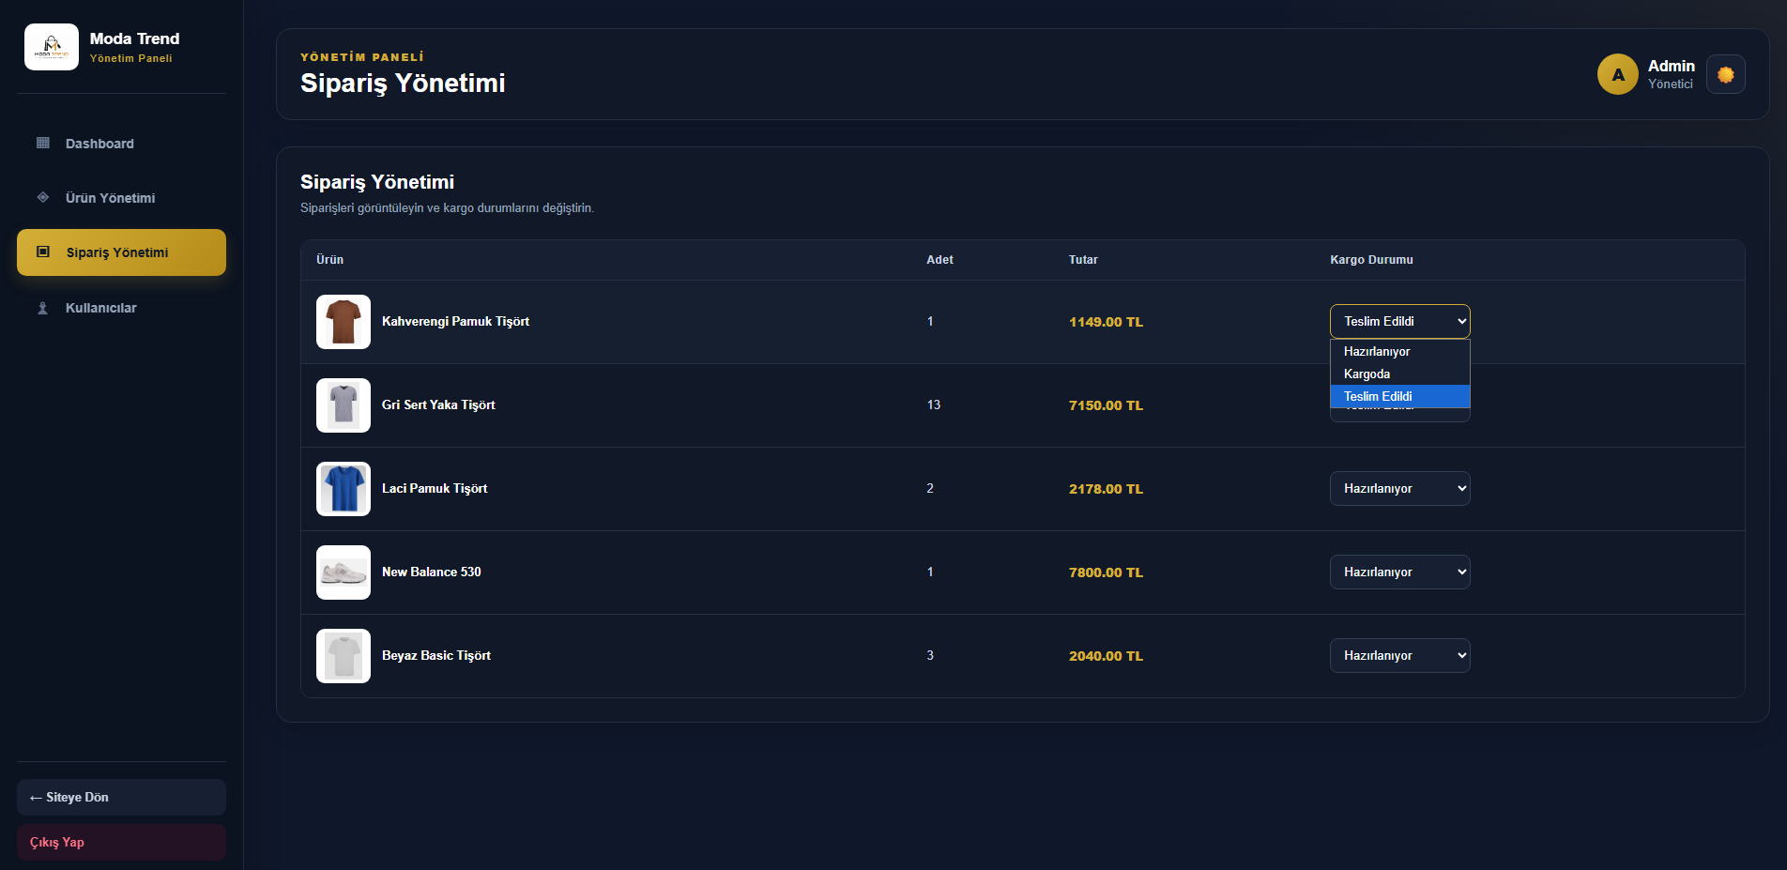The width and height of the screenshot is (1787, 870).
Task: Click the Çıkış Yap button
Action: (x=121, y=842)
